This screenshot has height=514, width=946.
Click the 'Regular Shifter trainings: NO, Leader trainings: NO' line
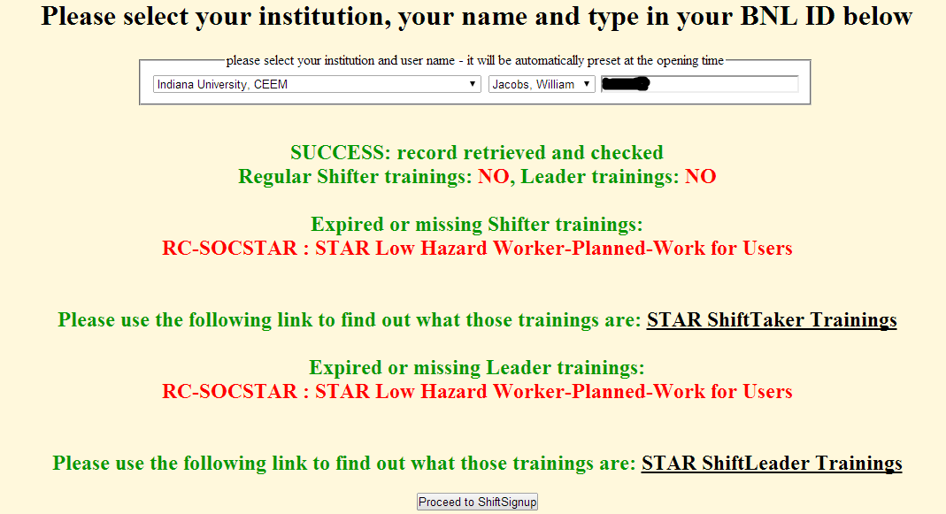pyautogui.click(x=477, y=177)
